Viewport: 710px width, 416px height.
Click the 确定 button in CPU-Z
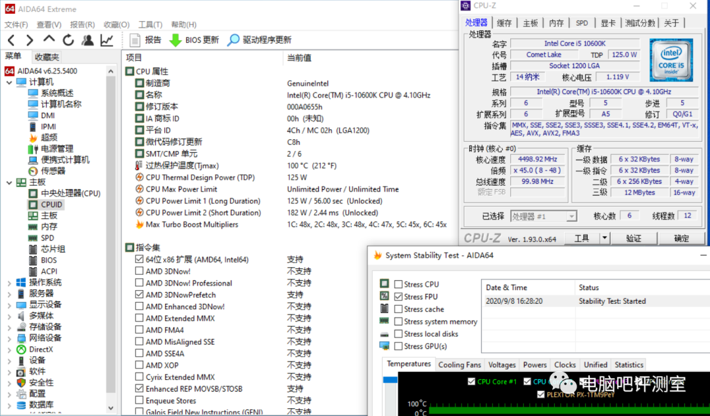click(x=682, y=238)
